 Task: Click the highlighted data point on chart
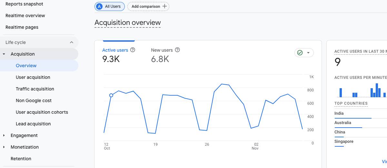[111, 95]
